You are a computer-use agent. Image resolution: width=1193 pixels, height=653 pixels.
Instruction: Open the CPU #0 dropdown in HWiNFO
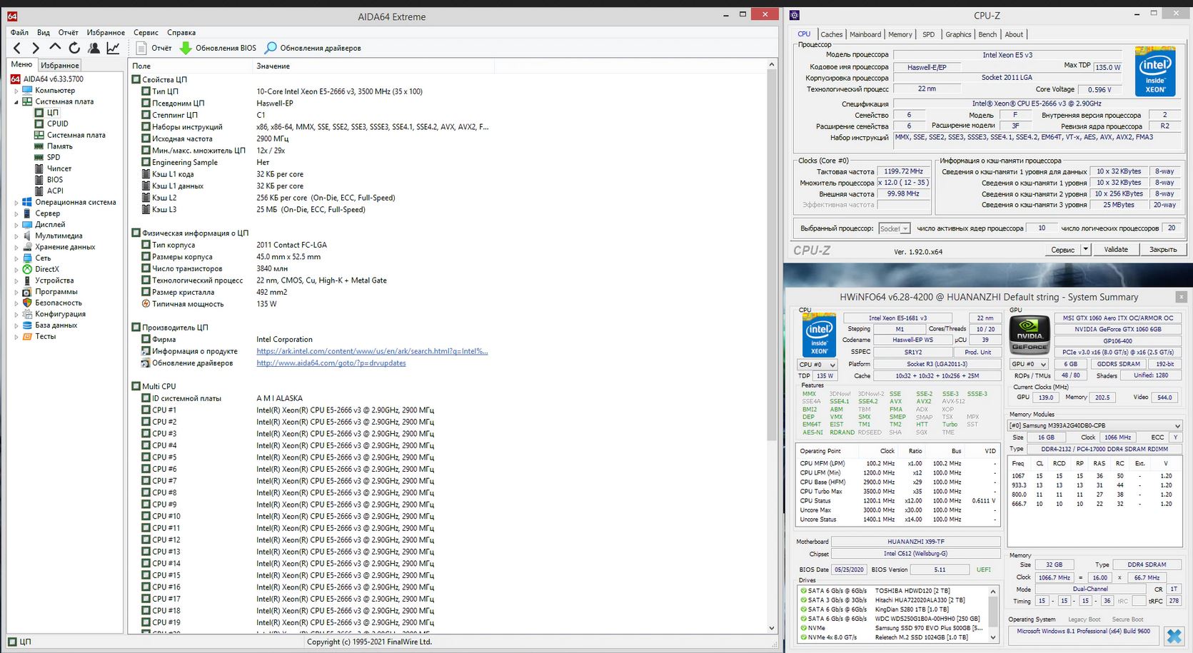pyautogui.click(x=817, y=365)
